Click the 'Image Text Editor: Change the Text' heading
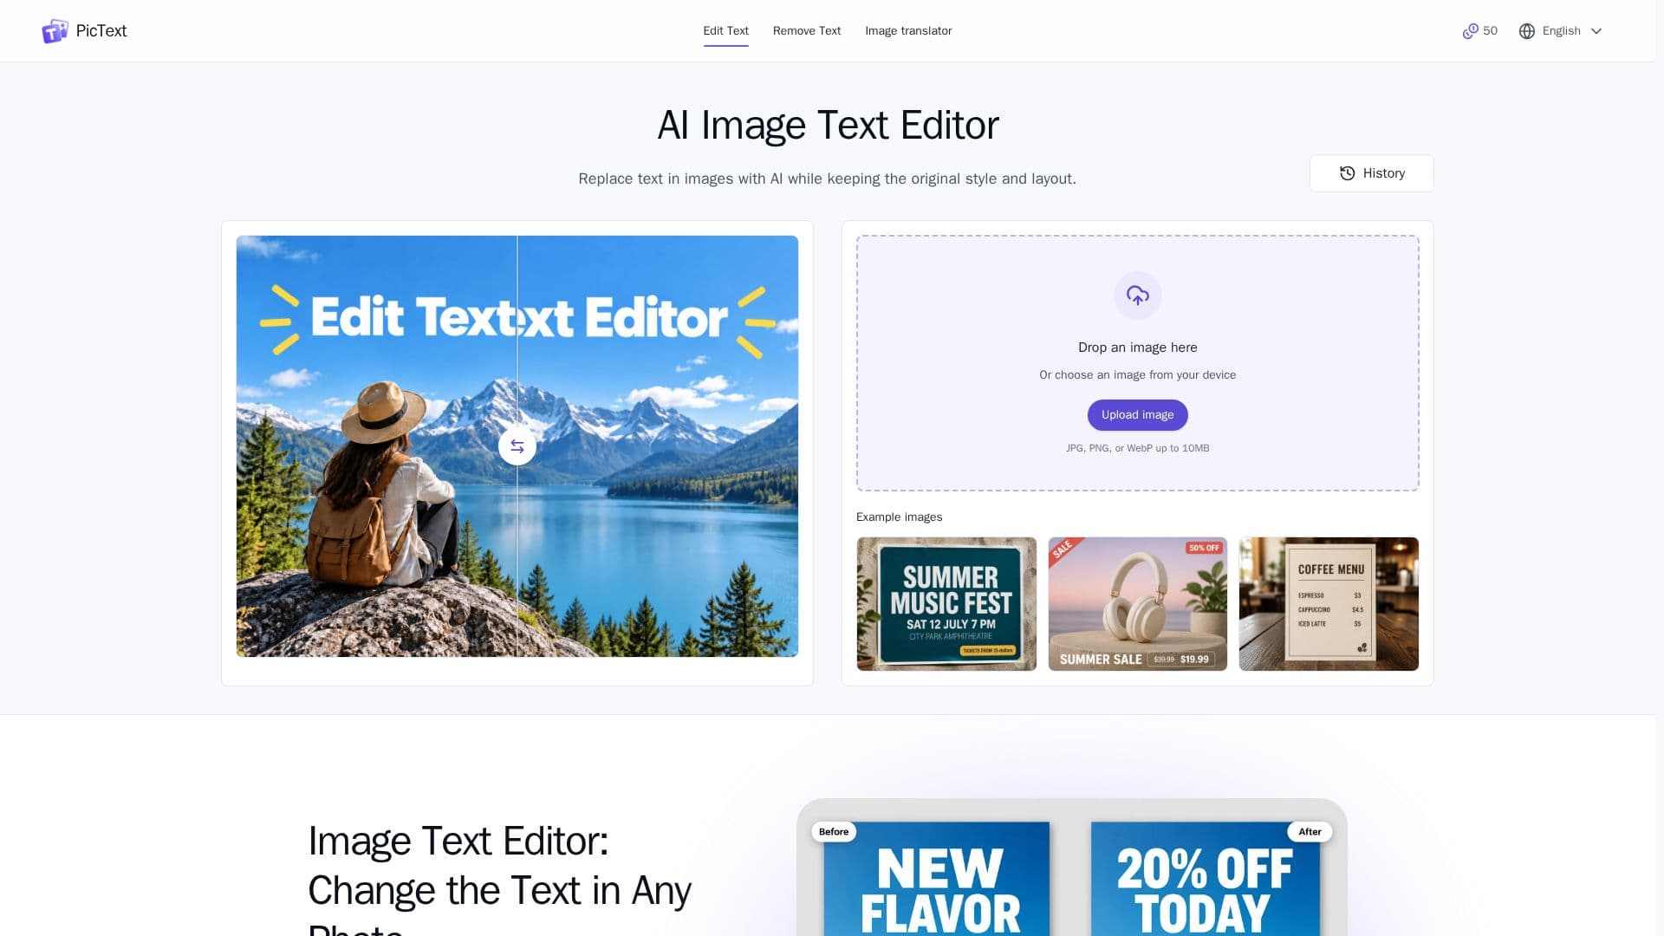 tap(499, 879)
